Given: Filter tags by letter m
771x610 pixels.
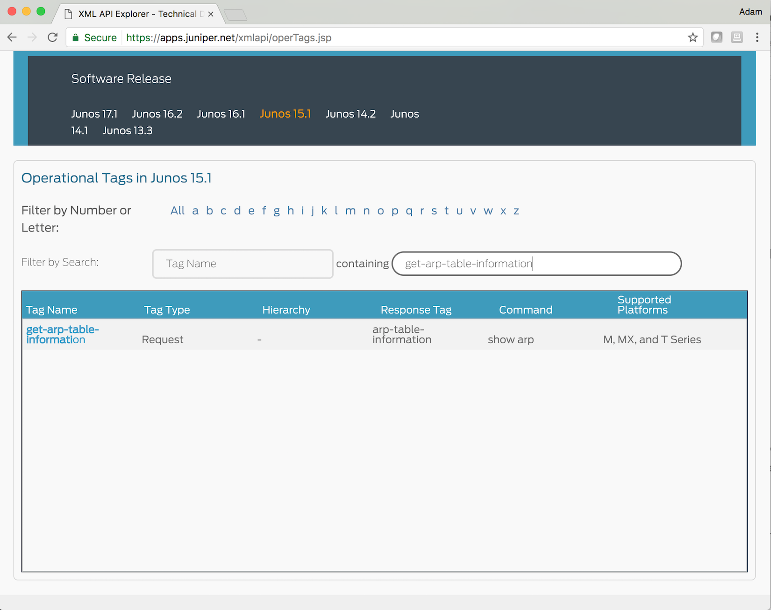Looking at the screenshot, I should tap(350, 210).
